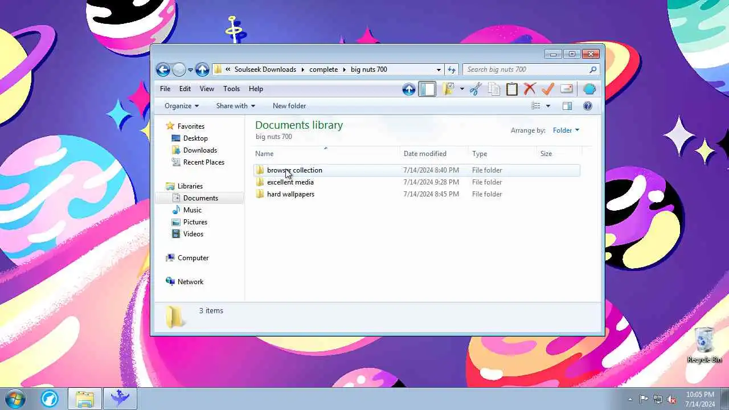
Task: Open the View menu
Action: point(207,89)
